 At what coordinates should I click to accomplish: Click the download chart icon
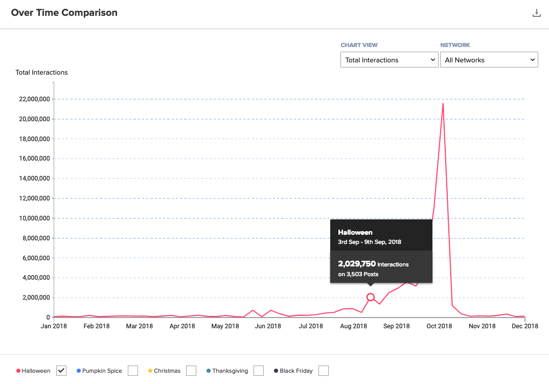(536, 13)
